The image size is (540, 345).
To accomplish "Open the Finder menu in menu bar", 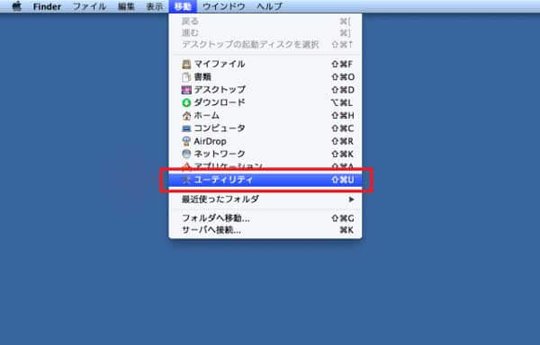I will 47,6.
